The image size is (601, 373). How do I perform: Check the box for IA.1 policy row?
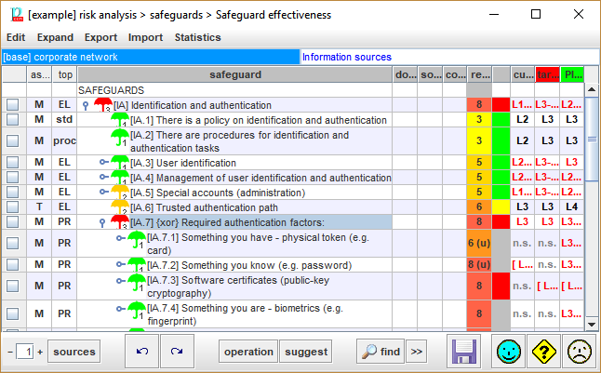pyautogui.click(x=12, y=120)
